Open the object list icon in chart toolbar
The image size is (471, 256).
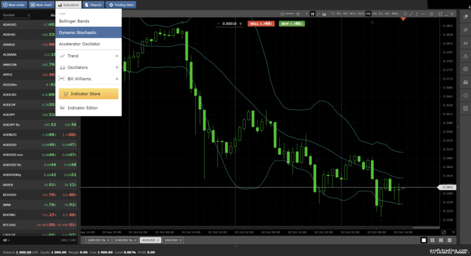point(405,14)
